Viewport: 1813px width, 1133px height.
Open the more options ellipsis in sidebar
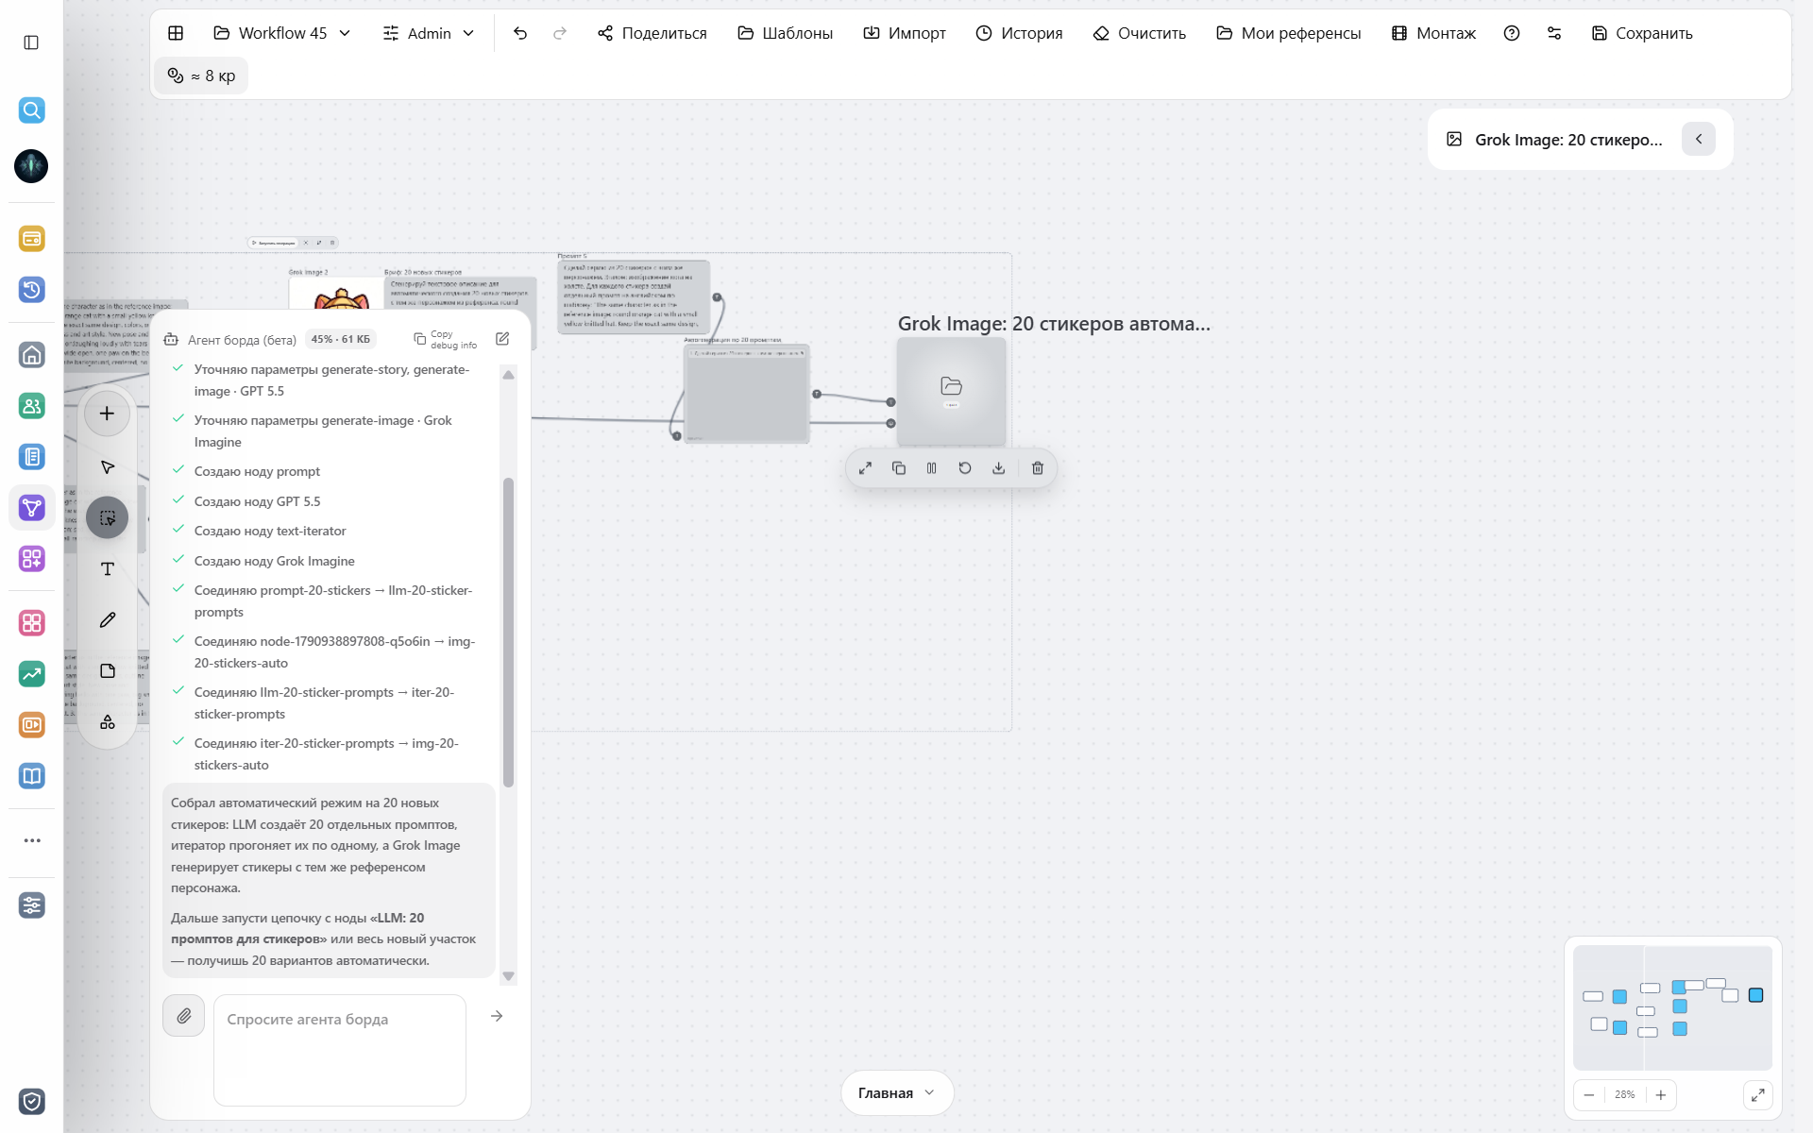click(x=32, y=840)
